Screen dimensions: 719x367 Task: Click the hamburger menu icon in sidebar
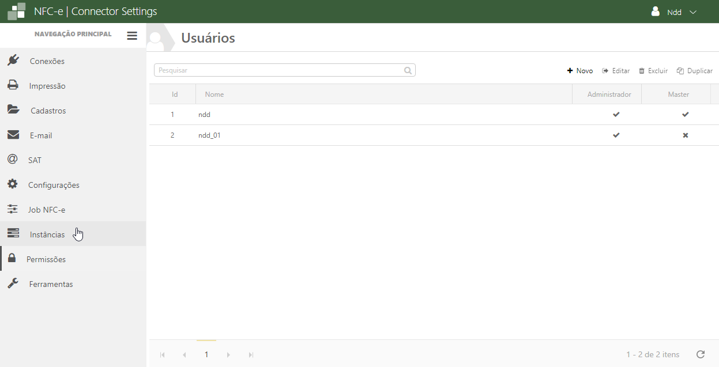[132, 36]
